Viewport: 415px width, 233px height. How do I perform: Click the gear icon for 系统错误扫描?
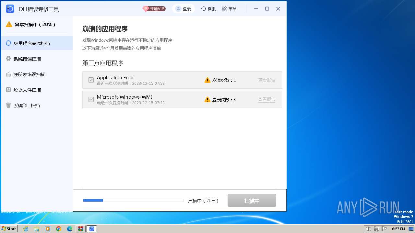point(8,59)
